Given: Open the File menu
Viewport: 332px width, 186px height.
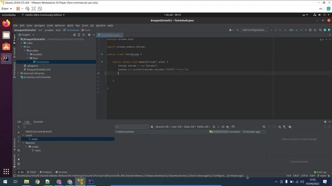Looking at the screenshot, I should tap(16, 25).
